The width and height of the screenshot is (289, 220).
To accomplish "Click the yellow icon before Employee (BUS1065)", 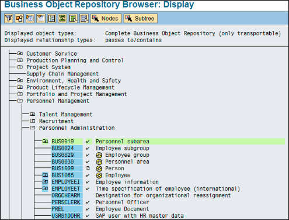I will coord(99,176).
